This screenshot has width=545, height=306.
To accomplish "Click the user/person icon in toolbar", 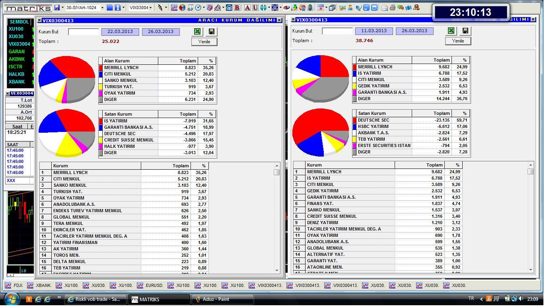I will coord(350,8).
